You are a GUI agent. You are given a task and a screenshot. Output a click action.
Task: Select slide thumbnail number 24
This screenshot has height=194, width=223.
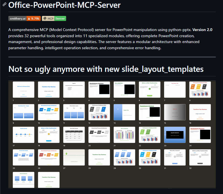[x=200, y=135]
